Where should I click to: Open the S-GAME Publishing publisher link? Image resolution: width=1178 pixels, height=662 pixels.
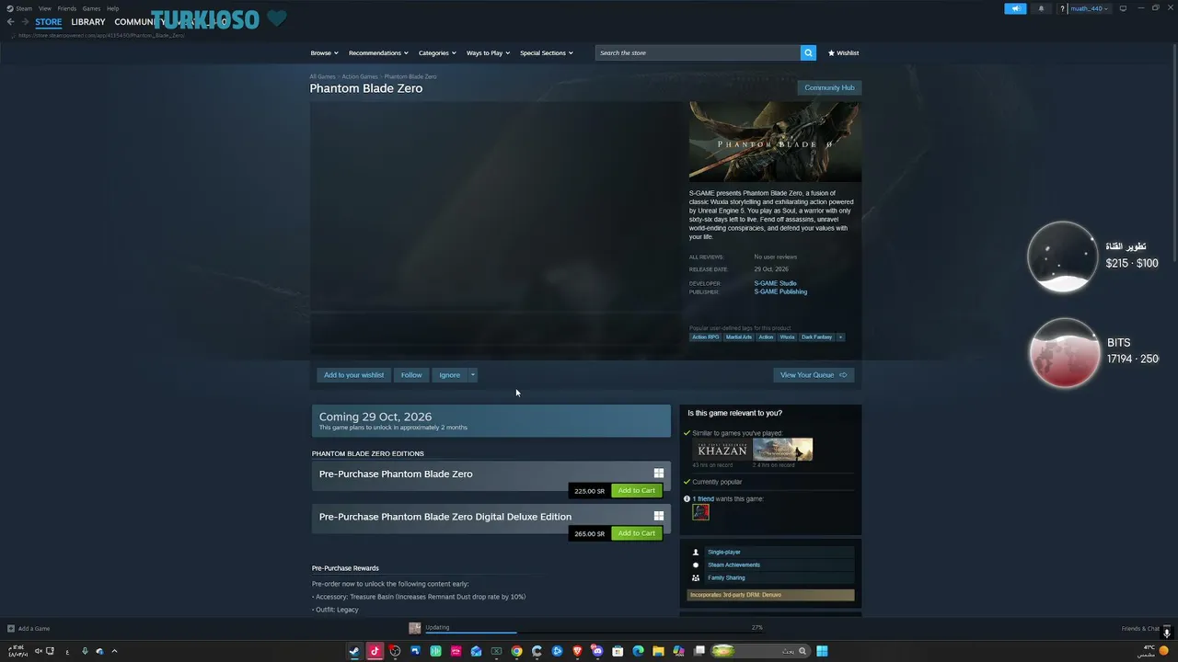tap(780, 291)
